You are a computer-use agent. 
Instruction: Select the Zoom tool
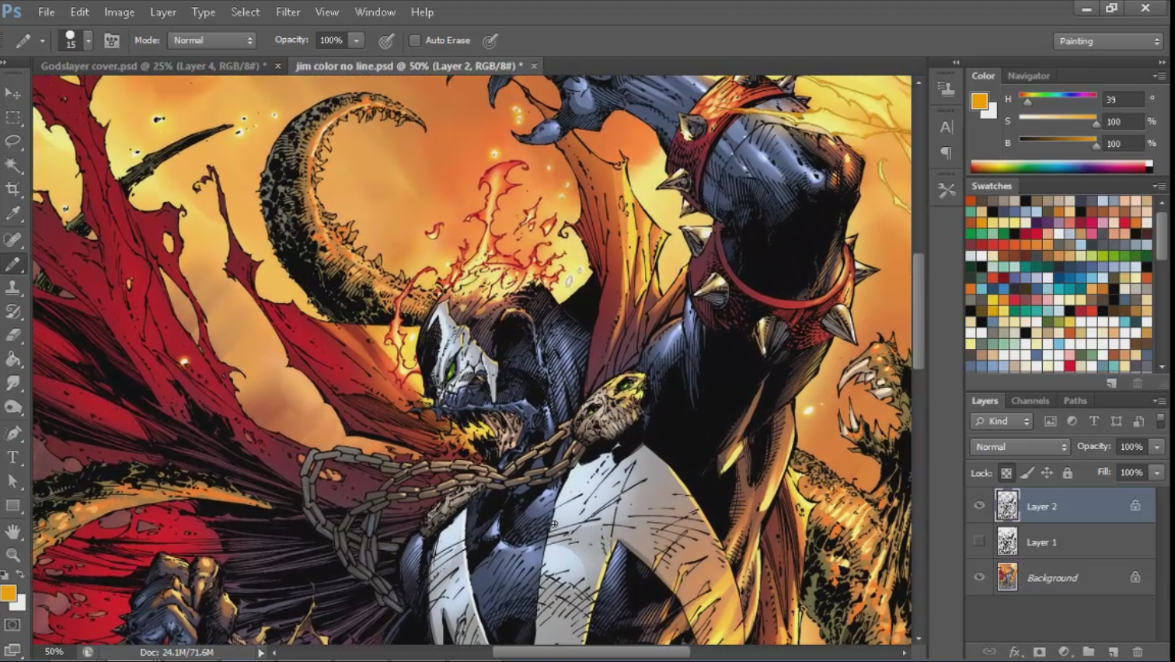click(13, 556)
